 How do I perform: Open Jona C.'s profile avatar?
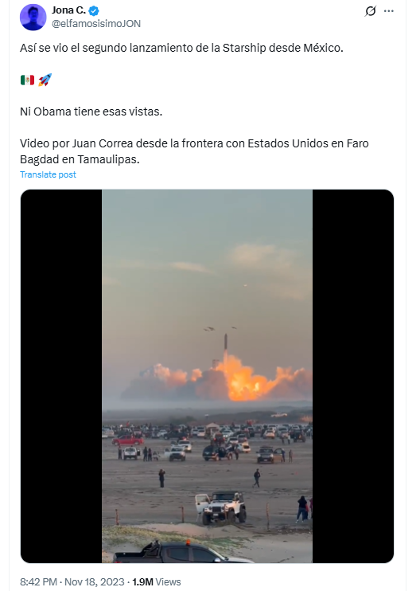33,17
